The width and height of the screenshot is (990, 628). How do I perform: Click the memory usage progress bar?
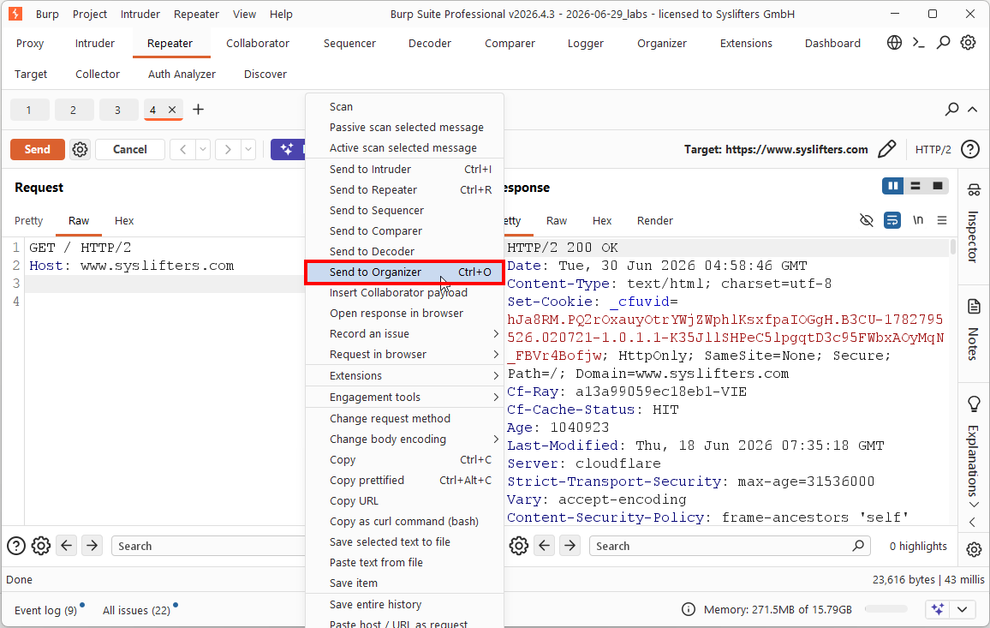(886, 609)
